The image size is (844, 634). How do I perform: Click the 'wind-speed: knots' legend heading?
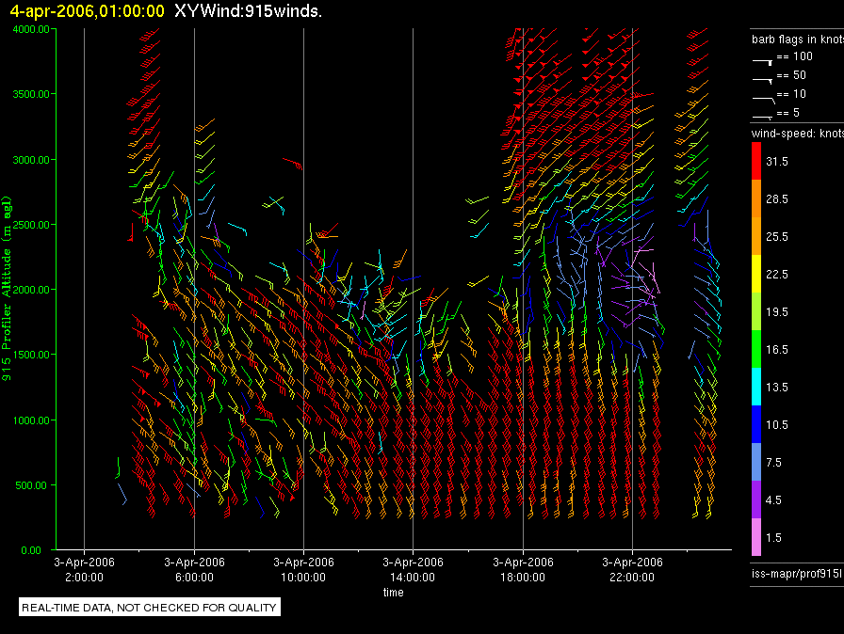tap(798, 134)
